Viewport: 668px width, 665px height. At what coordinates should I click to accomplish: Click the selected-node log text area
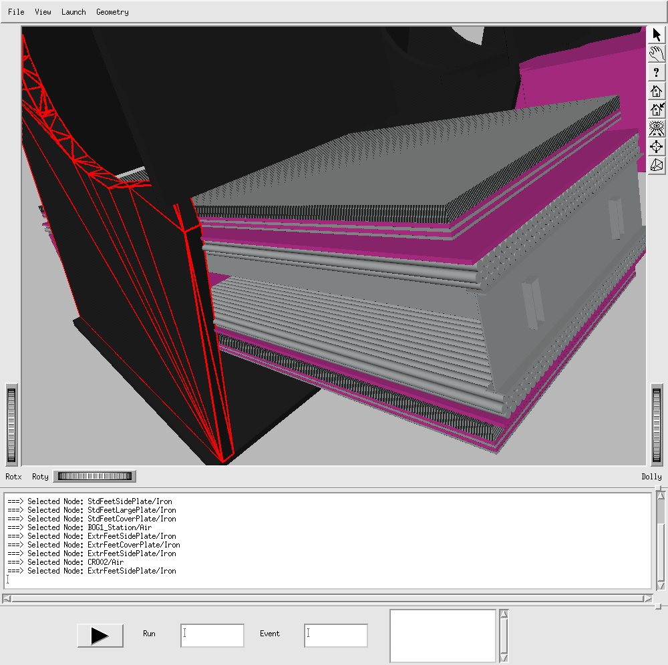point(327,541)
